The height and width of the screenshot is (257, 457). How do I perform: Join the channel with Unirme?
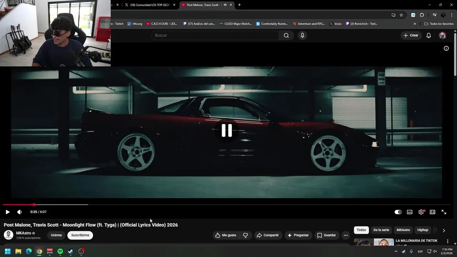click(x=56, y=235)
